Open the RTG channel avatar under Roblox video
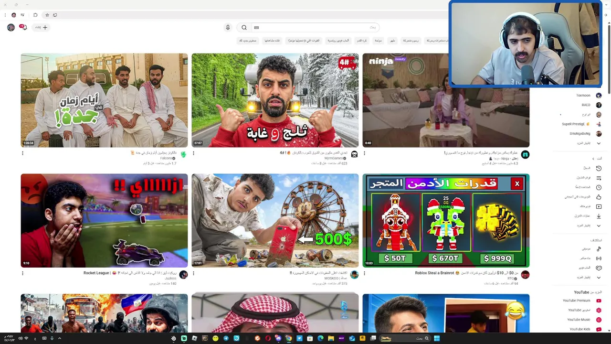Screen dimensions: 611x344 (x=525, y=274)
